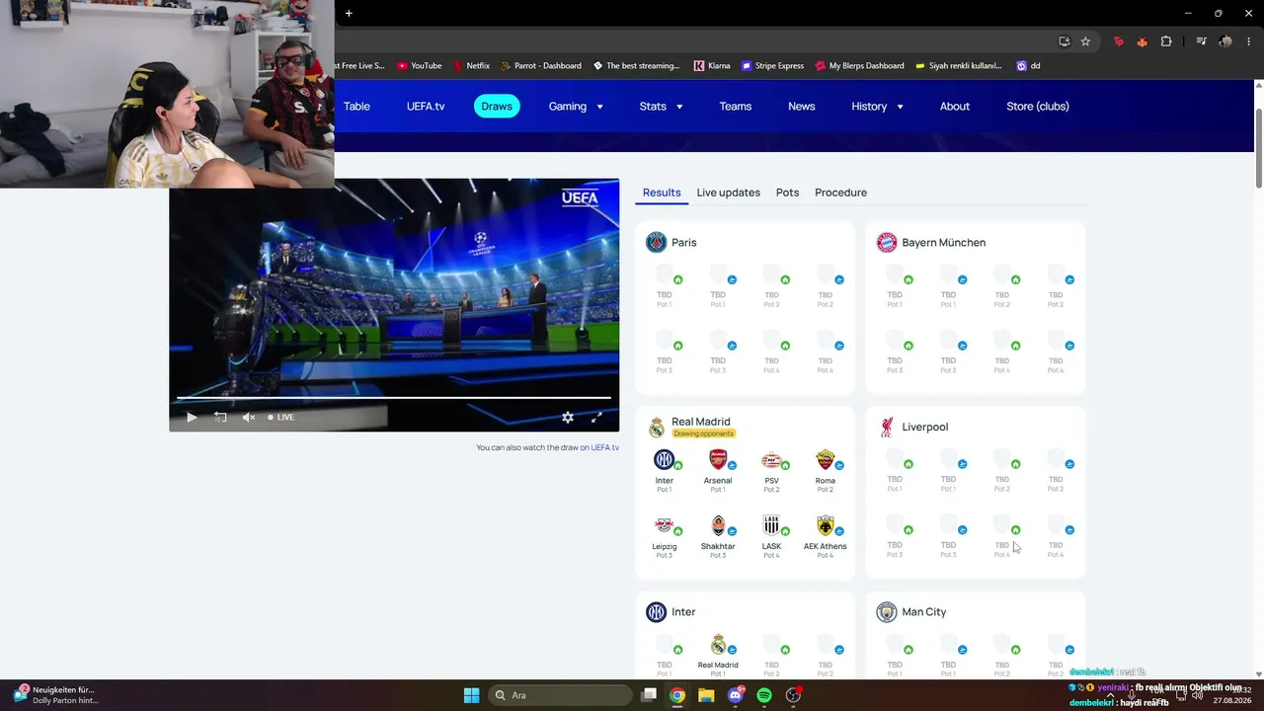The width and height of the screenshot is (1264, 711).
Task: Open the Procedure tab
Action: coord(840,193)
